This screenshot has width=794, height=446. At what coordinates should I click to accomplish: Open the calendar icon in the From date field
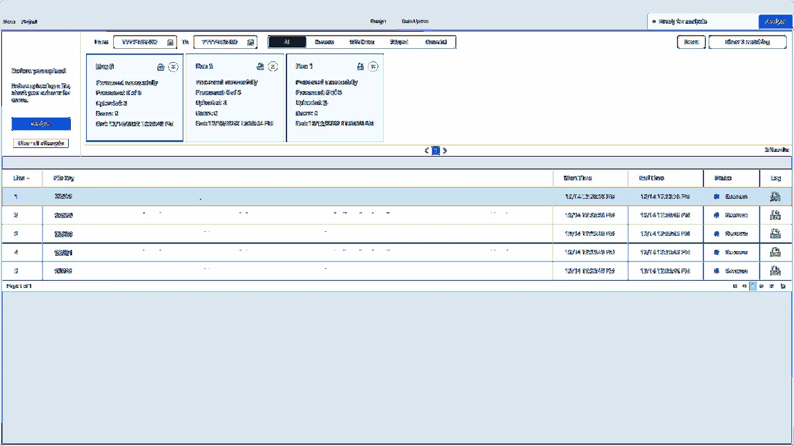pyautogui.click(x=170, y=42)
